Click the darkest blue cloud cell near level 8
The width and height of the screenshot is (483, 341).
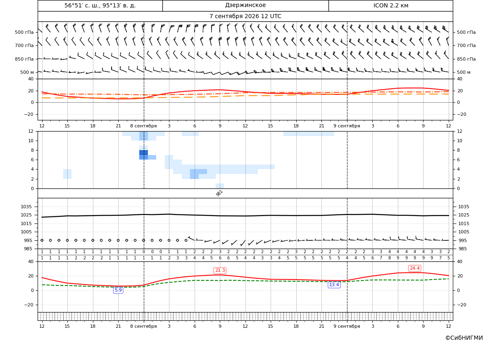pyautogui.click(x=143, y=153)
